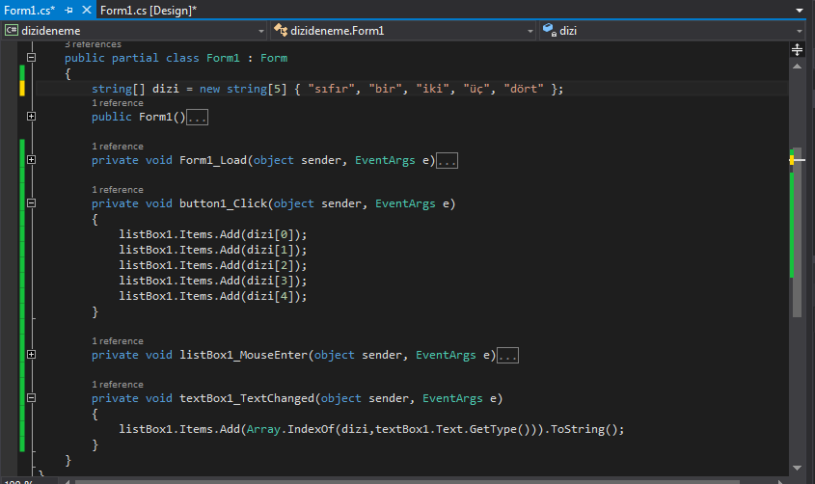Expand the listBox1_MouseEnter method
Screen dimensions: 815x484
[x=31, y=355]
